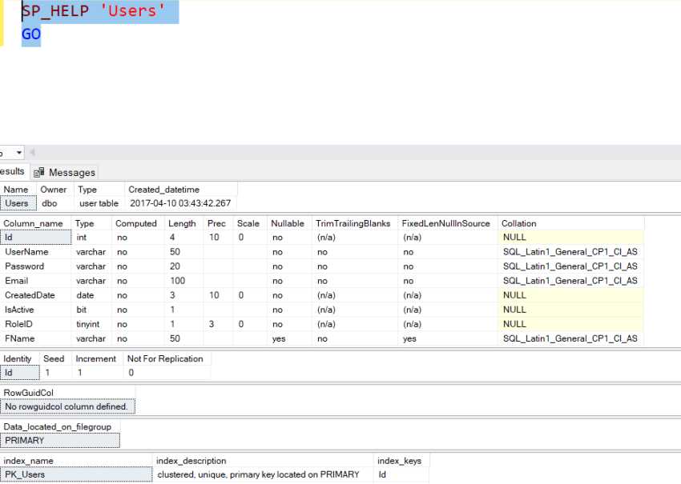Image resolution: width=681 pixels, height=484 pixels.
Task: Click the Messages tab icon
Action: (38, 172)
